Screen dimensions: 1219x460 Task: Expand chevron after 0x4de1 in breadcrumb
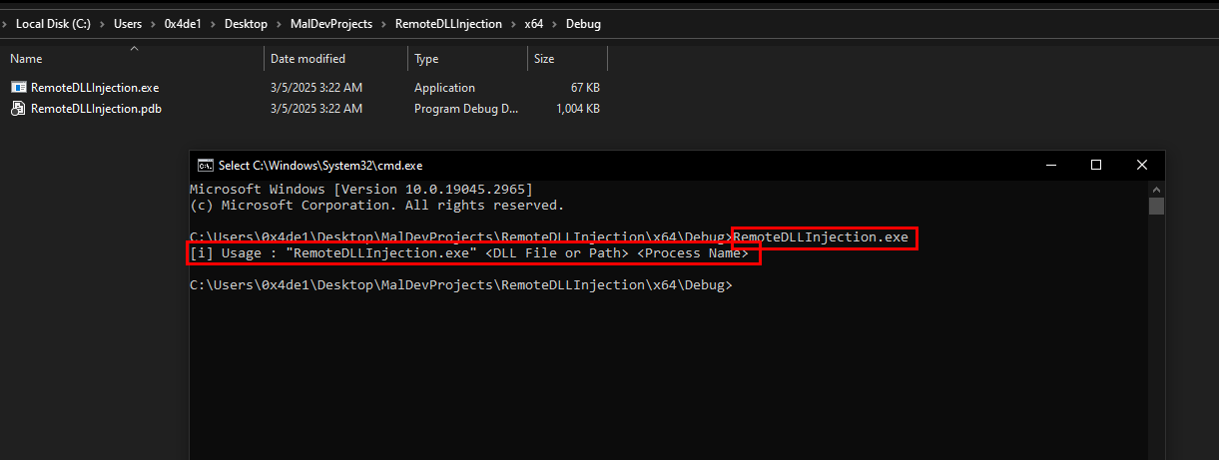pos(215,24)
